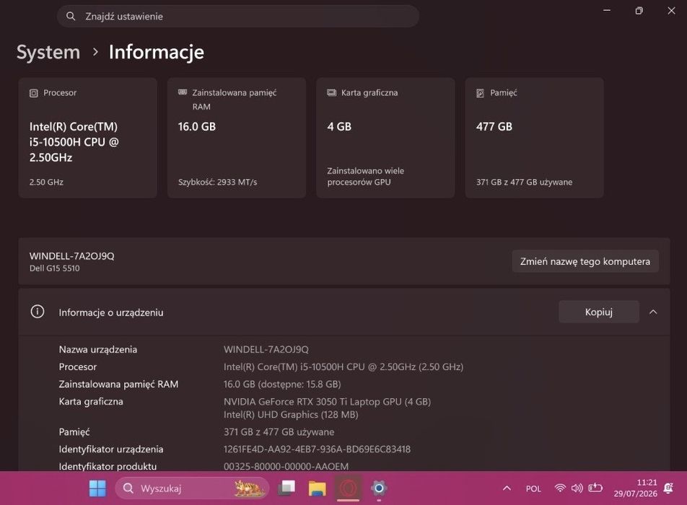This screenshot has width=687, height=505.
Task: Click the Pamięć storage icon
Action: (480, 93)
